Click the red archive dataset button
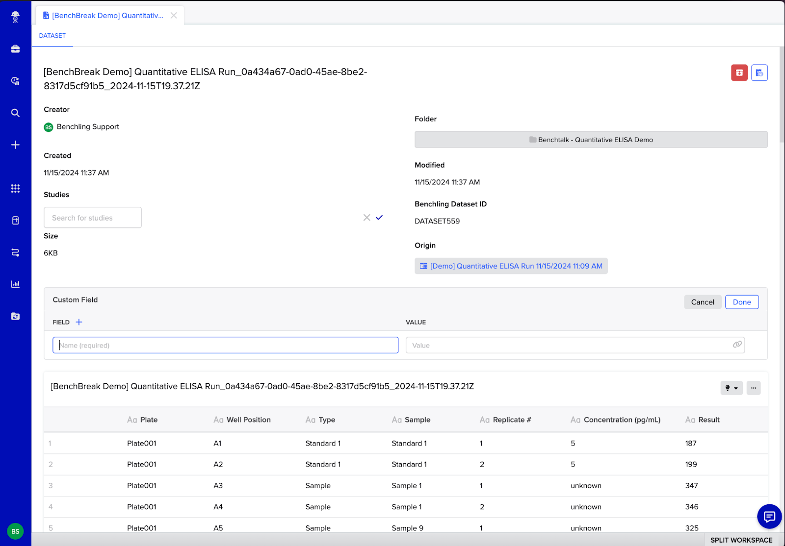 pyautogui.click(x=739, y=73)
